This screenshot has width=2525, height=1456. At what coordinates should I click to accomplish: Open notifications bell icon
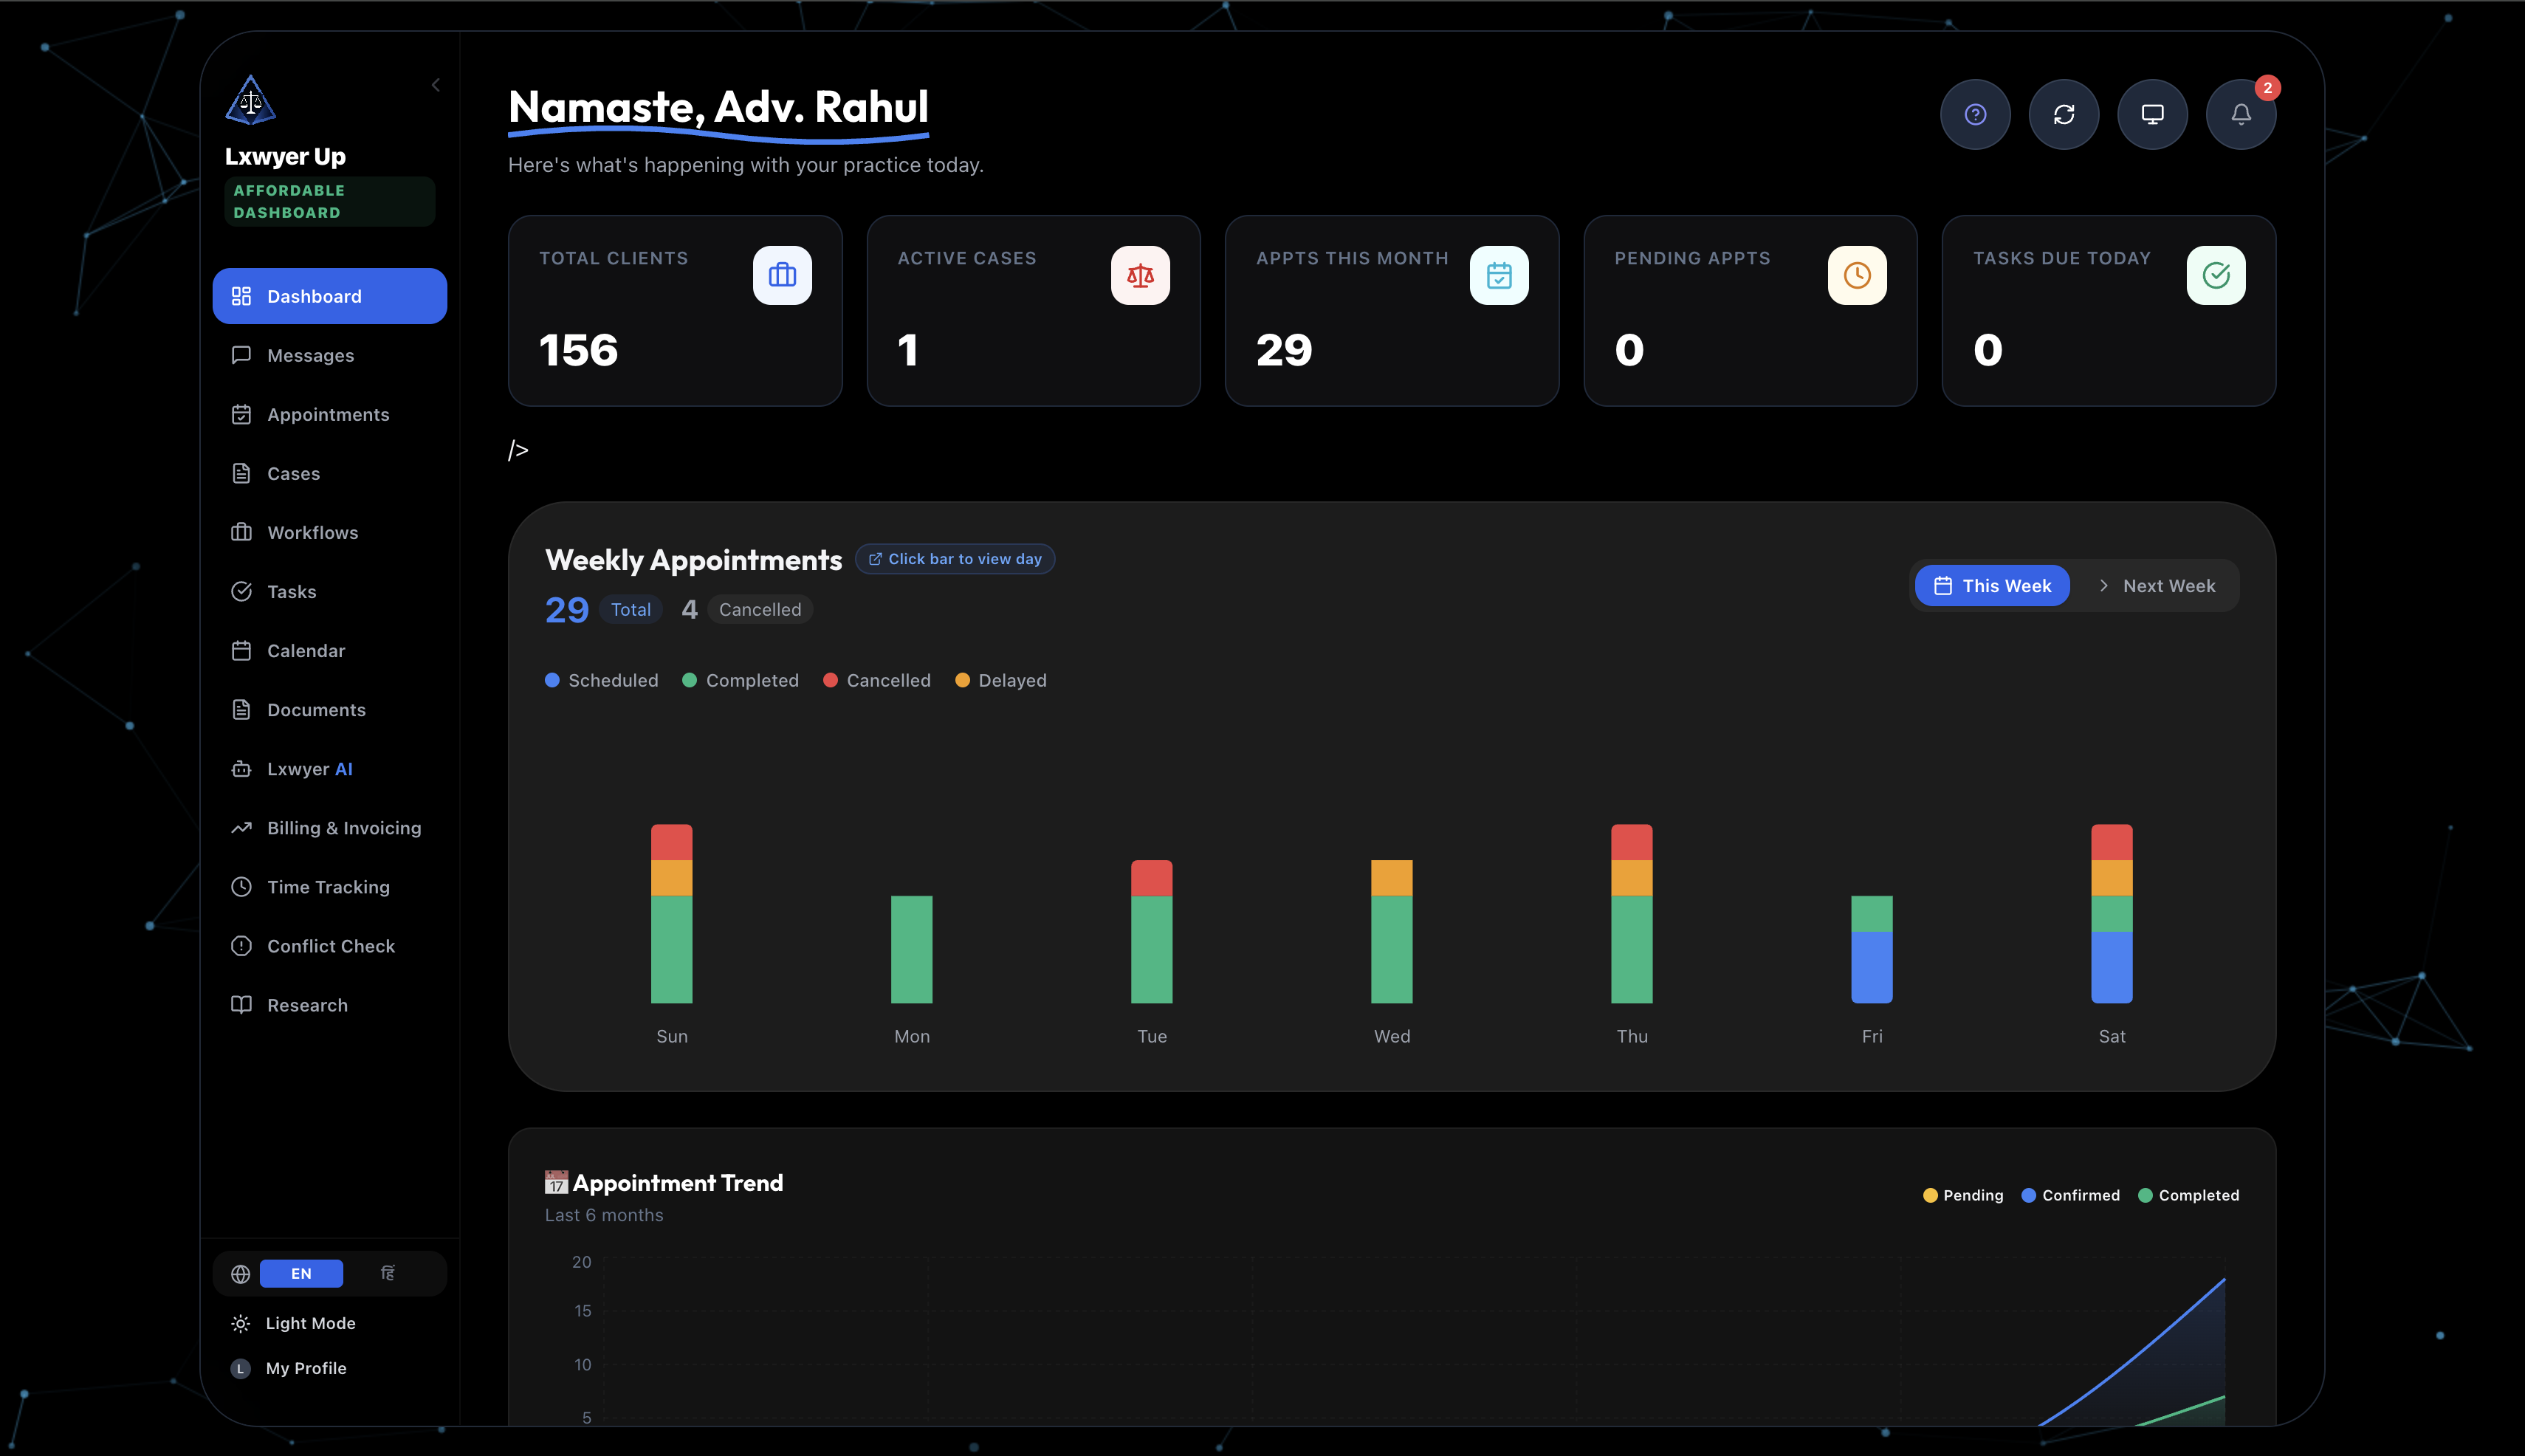tap(2241, 115)
